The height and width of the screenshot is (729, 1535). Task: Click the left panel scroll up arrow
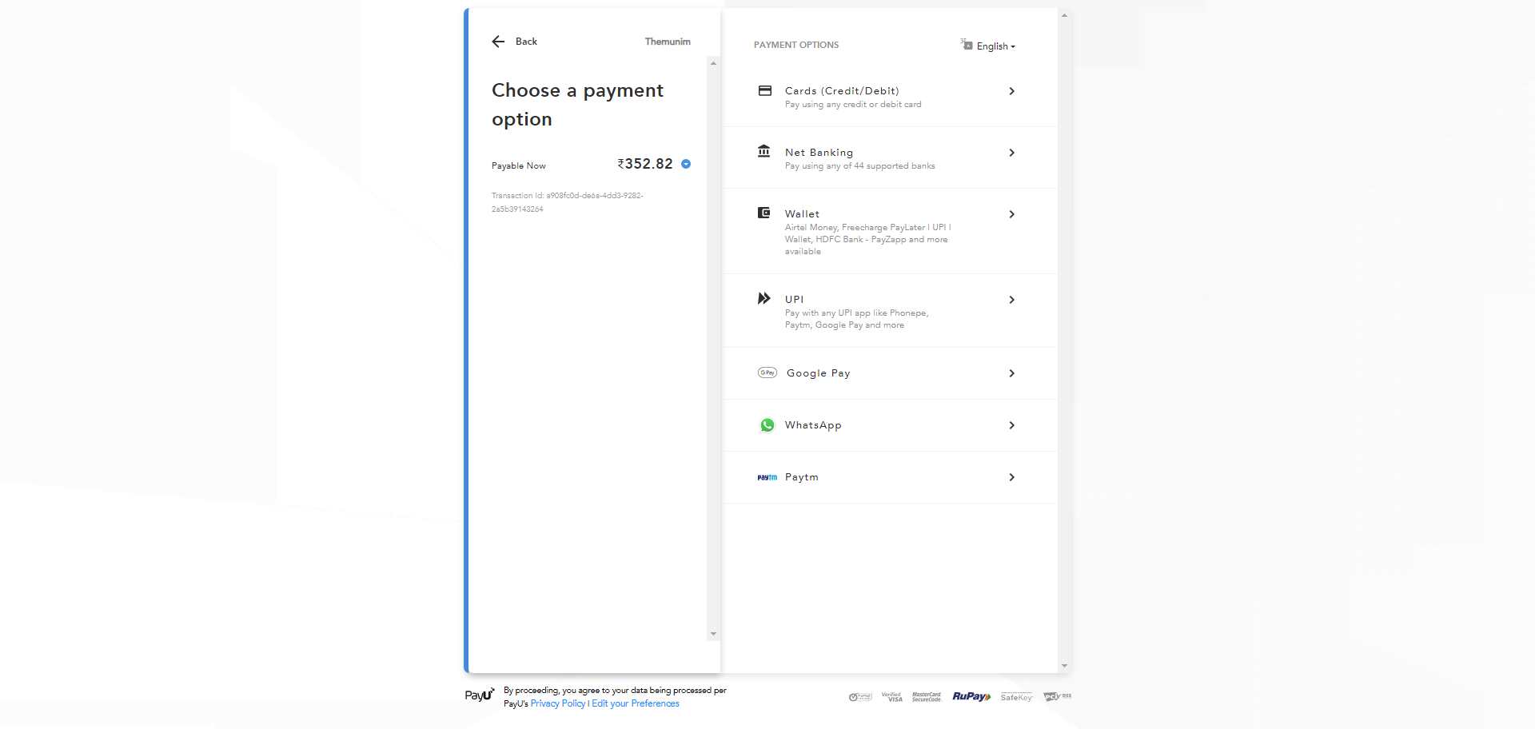(713, 63)
